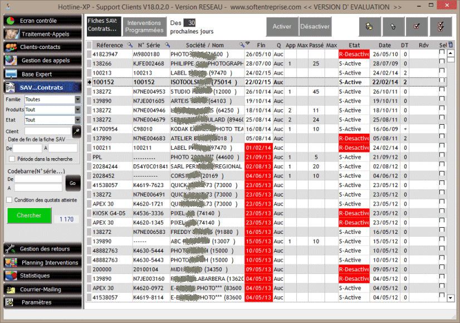
Task: Click the Client input field
Action: click(48, 131)
